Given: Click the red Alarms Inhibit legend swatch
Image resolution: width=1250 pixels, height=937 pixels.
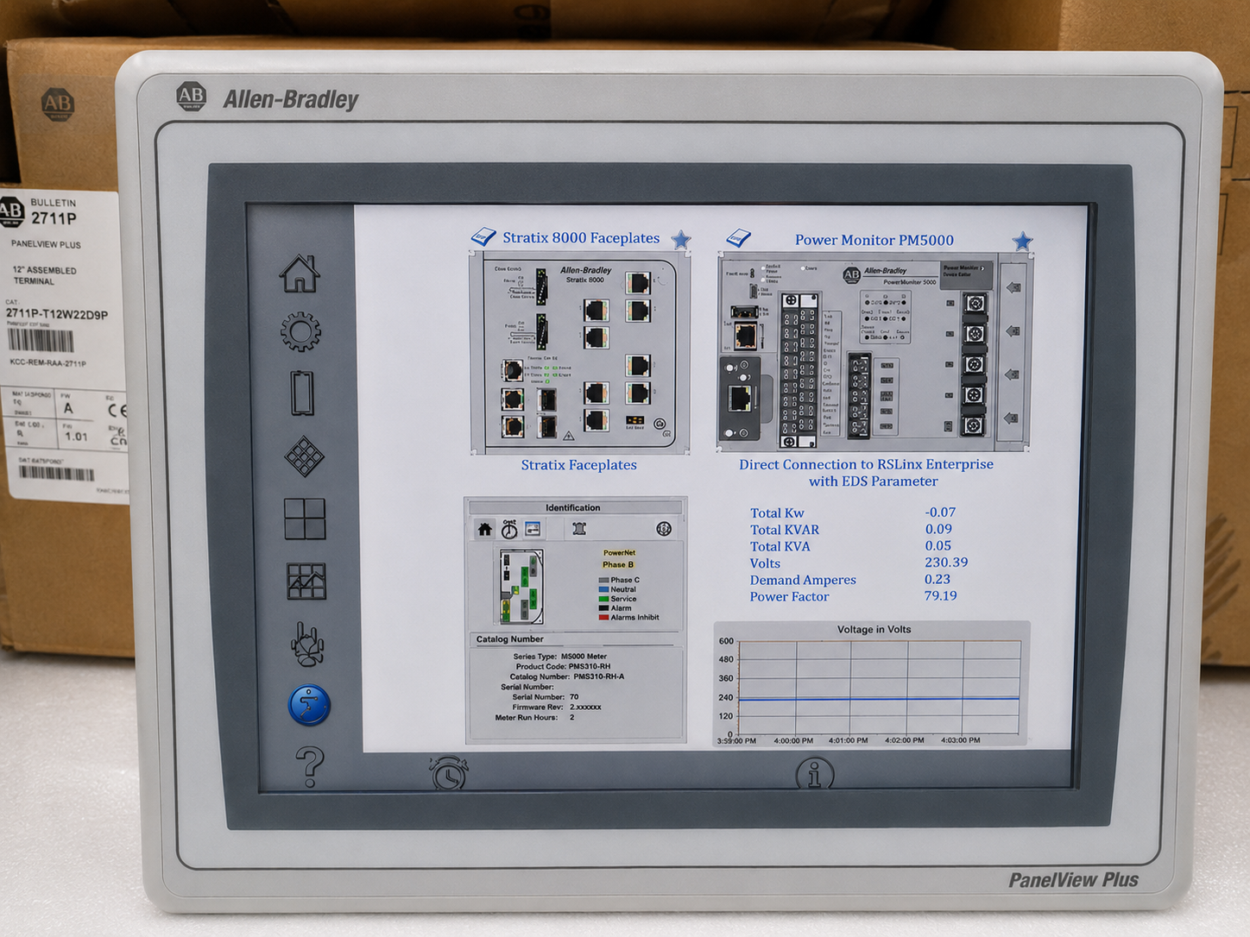Looking at the screenshot, I should click(x=603, y=618).
